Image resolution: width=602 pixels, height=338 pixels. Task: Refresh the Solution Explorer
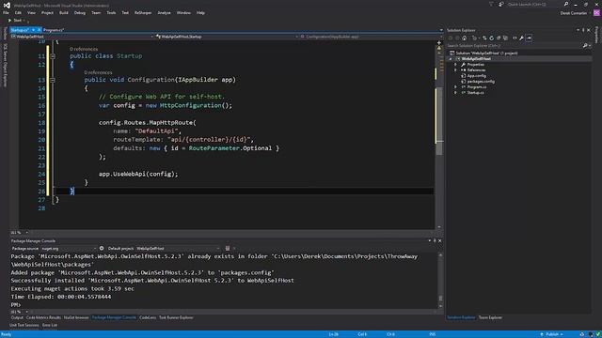[x=491, y=38]
